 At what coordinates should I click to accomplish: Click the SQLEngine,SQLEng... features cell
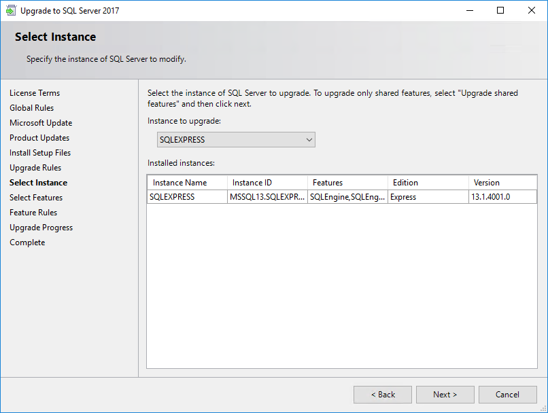347,197
